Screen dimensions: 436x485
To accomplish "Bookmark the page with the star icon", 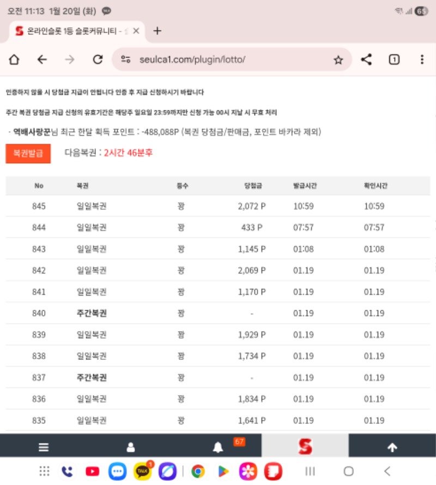I will [x=338, y=60].
